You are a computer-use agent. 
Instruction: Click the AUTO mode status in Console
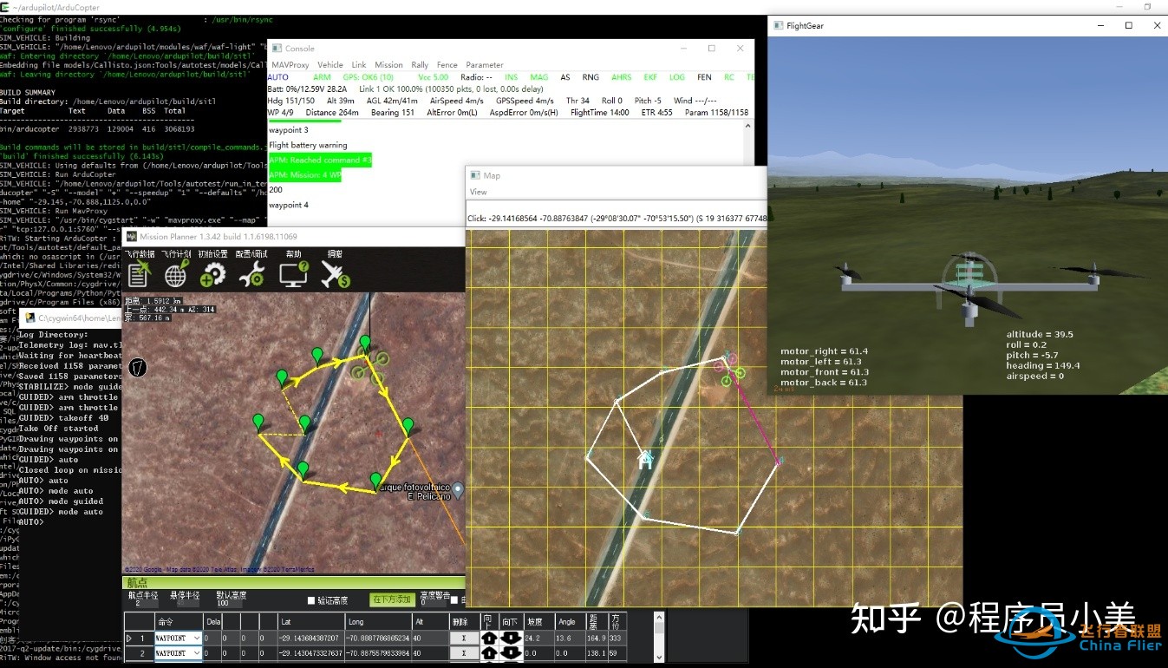pos(278,77)
